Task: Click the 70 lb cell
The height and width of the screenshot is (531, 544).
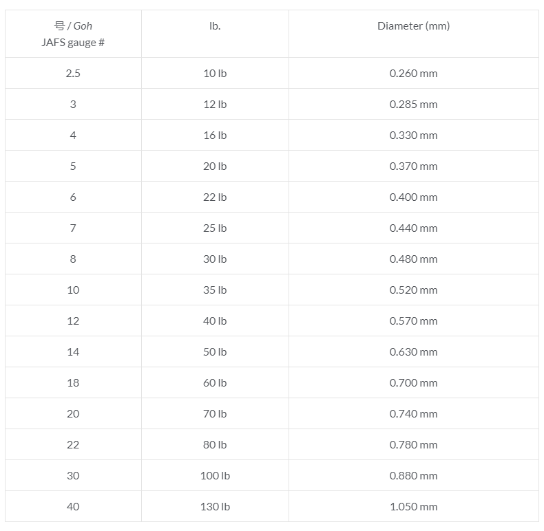Action: [x=215, y=414]
